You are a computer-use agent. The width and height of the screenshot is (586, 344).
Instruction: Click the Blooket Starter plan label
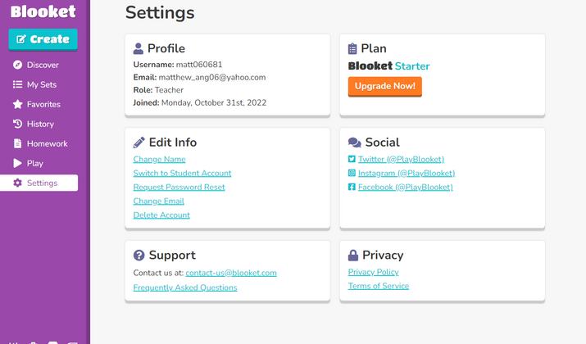click(388, 66)
